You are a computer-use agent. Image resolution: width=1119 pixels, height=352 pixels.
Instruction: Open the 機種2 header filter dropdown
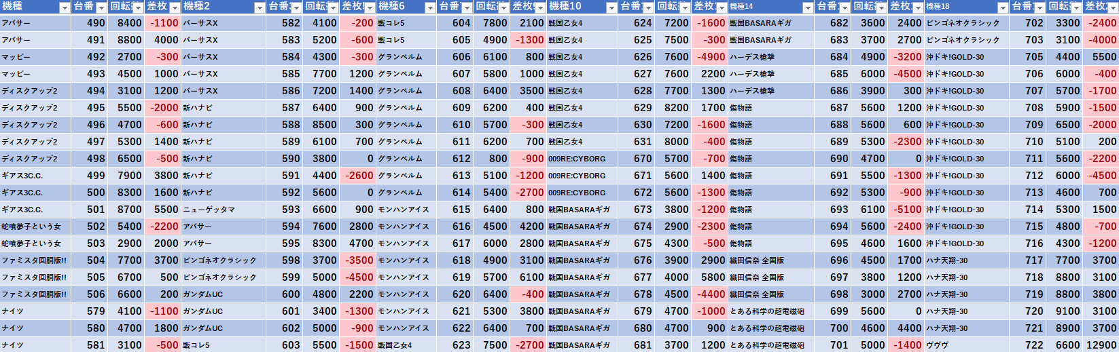260,7
